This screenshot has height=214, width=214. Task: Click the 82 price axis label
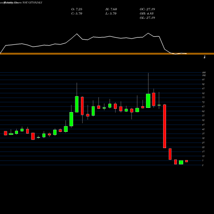(203, 93)
